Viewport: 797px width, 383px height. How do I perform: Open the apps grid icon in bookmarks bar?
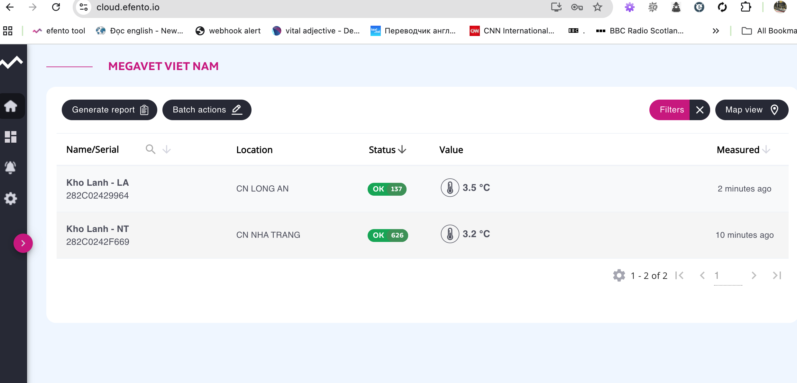pyautogui.click(x=8, y=31)
